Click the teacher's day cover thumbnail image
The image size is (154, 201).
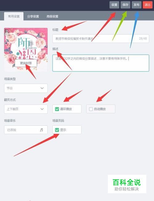tap(26, 50)
